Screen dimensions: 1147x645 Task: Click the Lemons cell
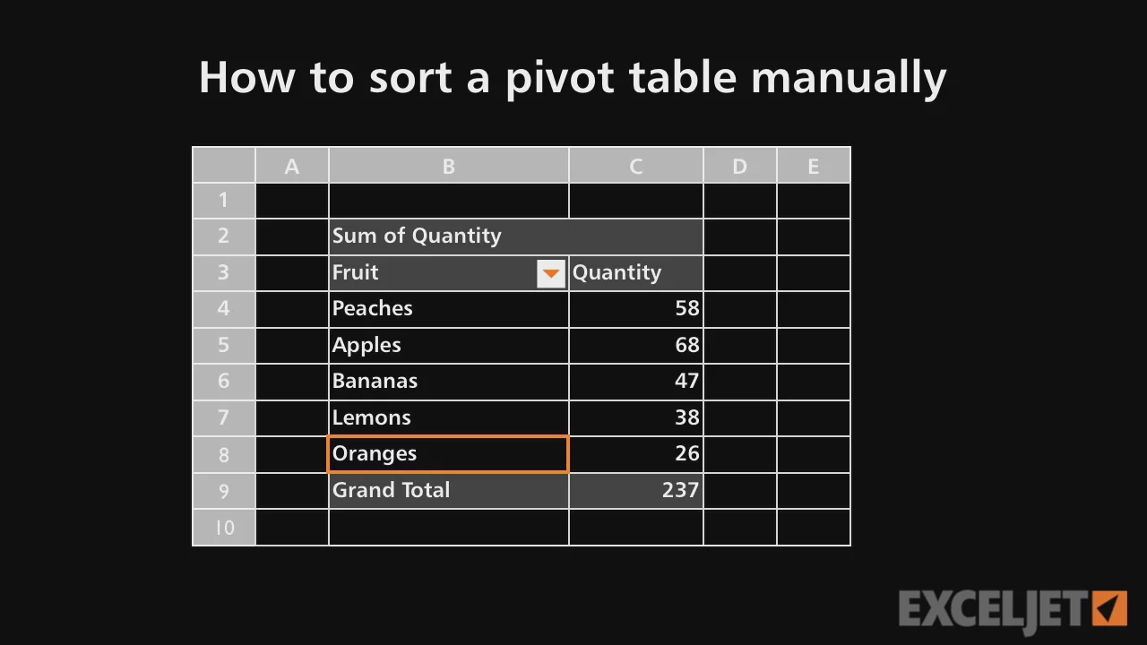pos(448,417)
